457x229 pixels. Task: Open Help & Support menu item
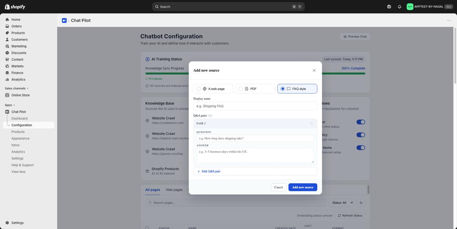[x=22, y=165]
